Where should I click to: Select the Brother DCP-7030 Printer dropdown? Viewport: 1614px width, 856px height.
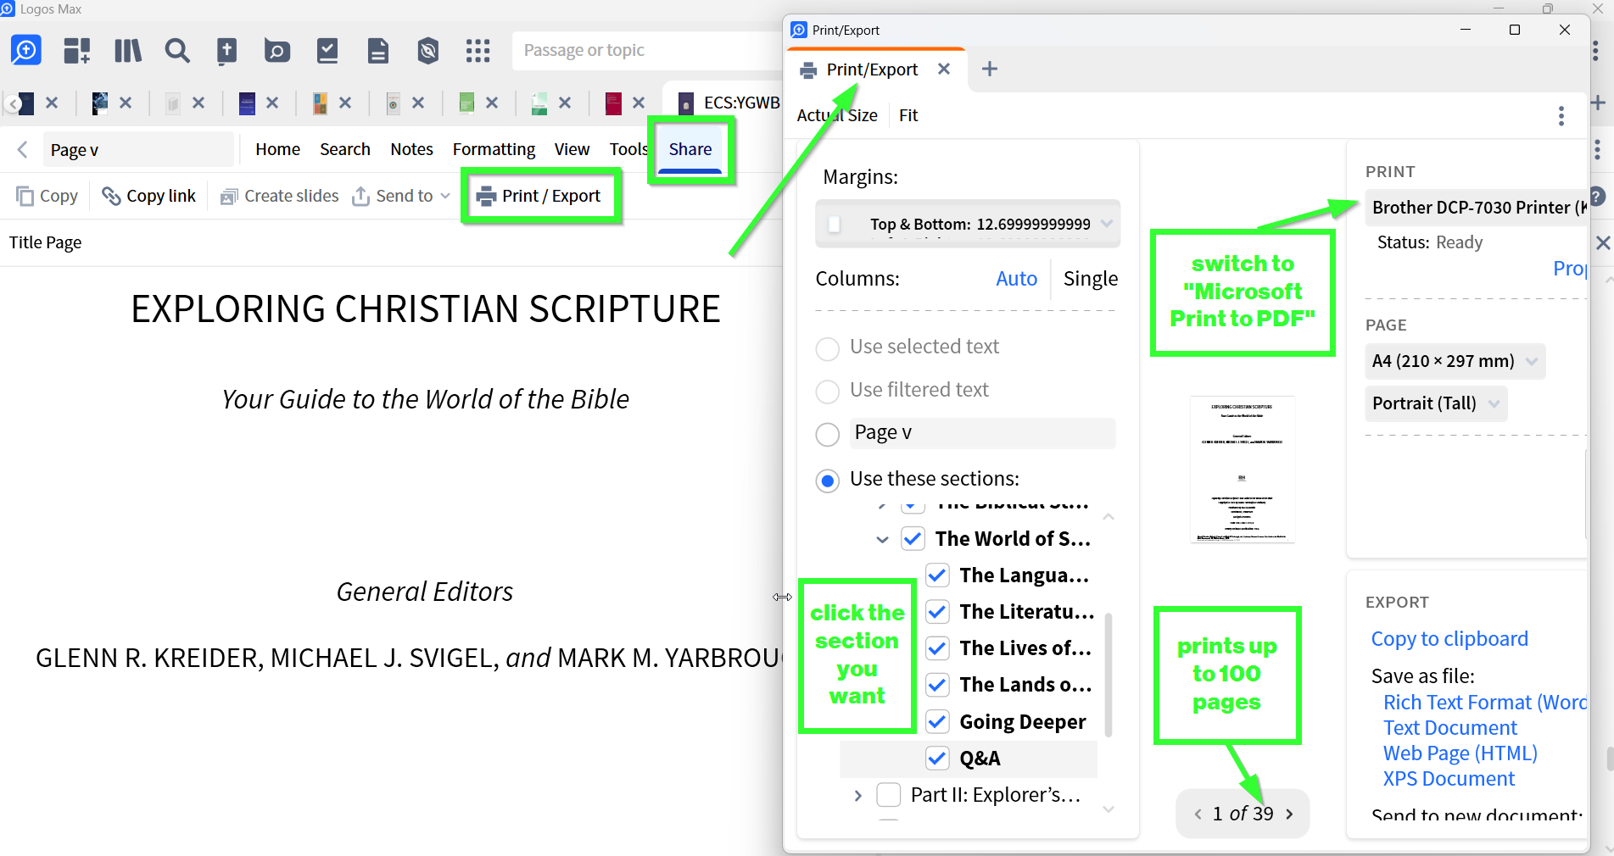coord(1476,208)
